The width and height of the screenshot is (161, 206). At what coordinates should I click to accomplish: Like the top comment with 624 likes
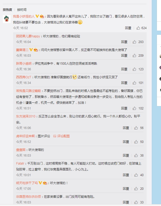click(138, 28)
